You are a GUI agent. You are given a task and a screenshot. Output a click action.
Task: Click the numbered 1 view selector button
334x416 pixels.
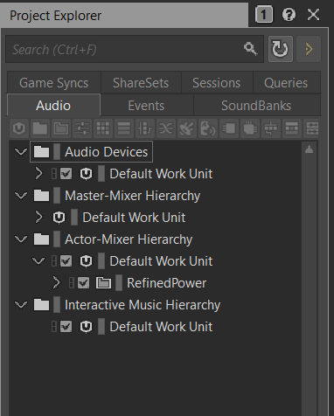click(264, 14)
